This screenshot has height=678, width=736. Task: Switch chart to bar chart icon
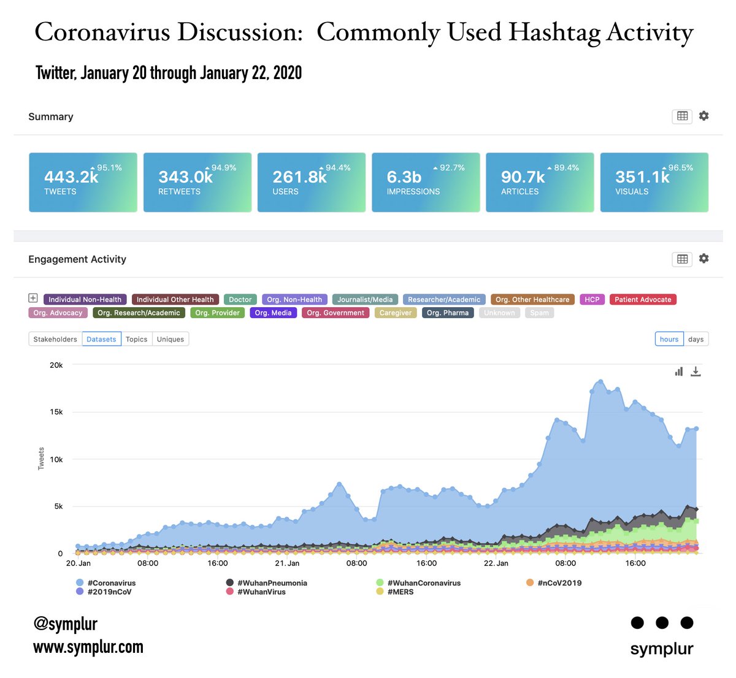tap(679, 371)
